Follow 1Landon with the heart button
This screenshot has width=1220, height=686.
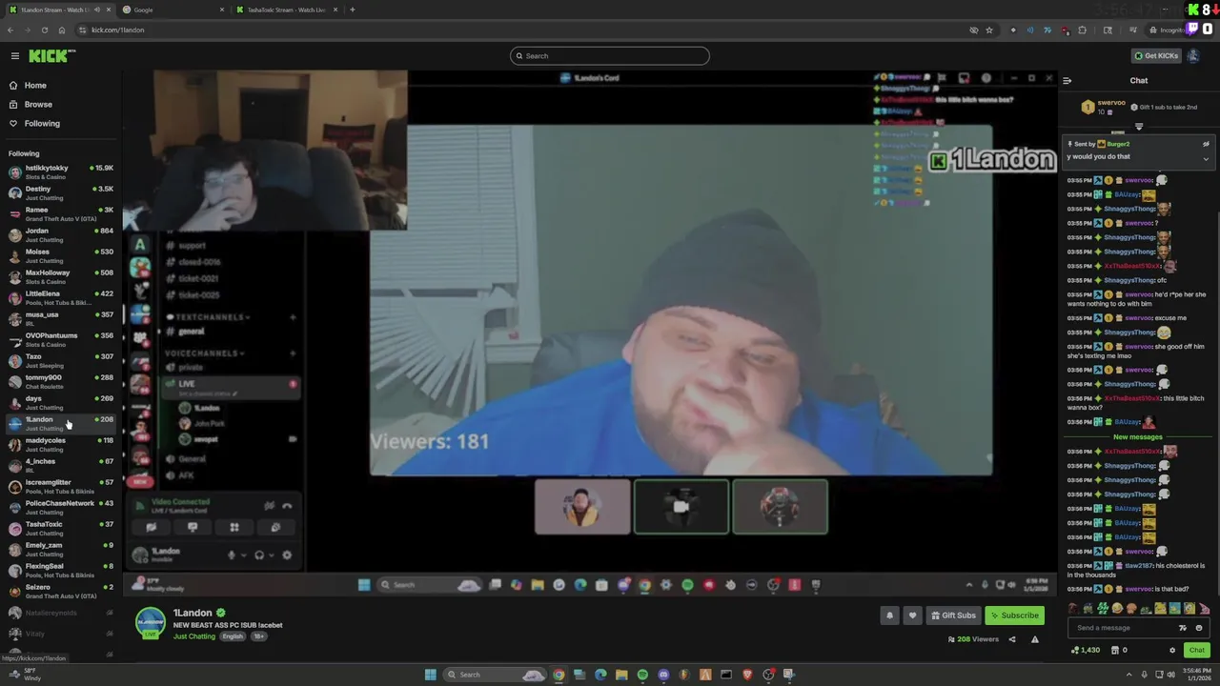click(912, 615)
